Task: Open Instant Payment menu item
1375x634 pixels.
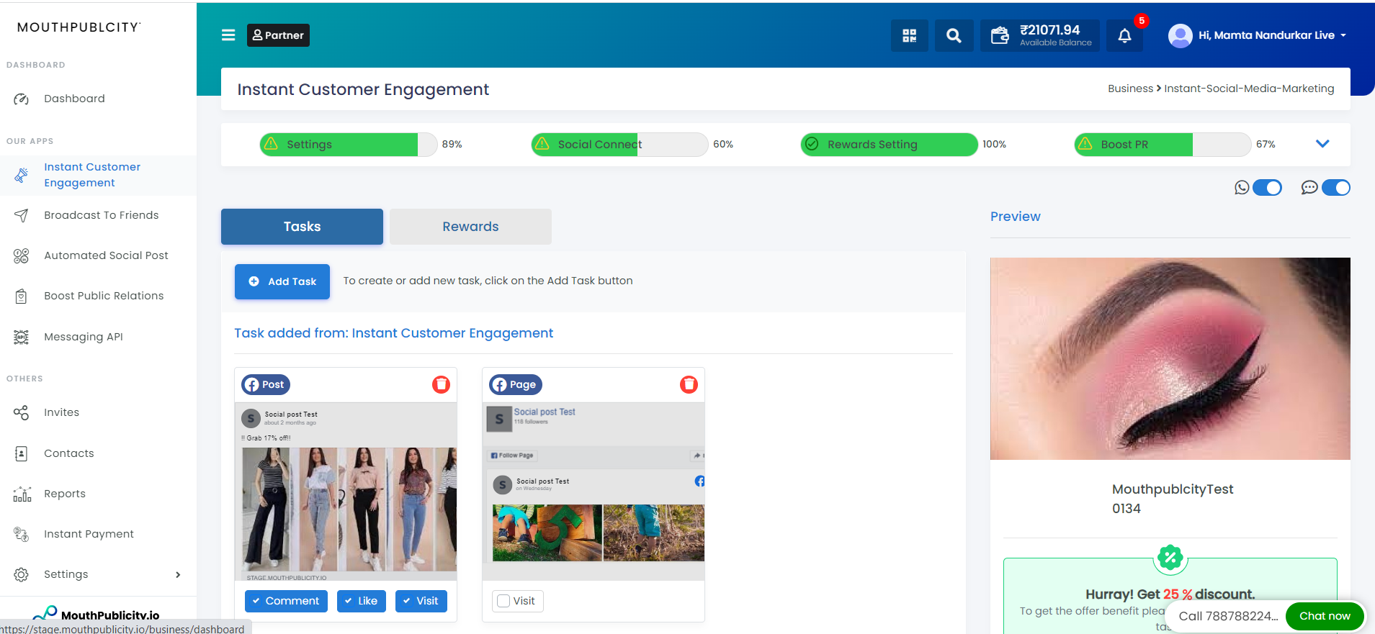Action: [x=89, y=534]
